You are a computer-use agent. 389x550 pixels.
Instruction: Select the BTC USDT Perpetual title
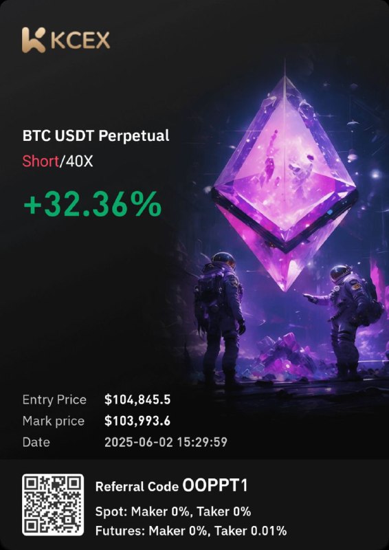click(x=96, y=136)
